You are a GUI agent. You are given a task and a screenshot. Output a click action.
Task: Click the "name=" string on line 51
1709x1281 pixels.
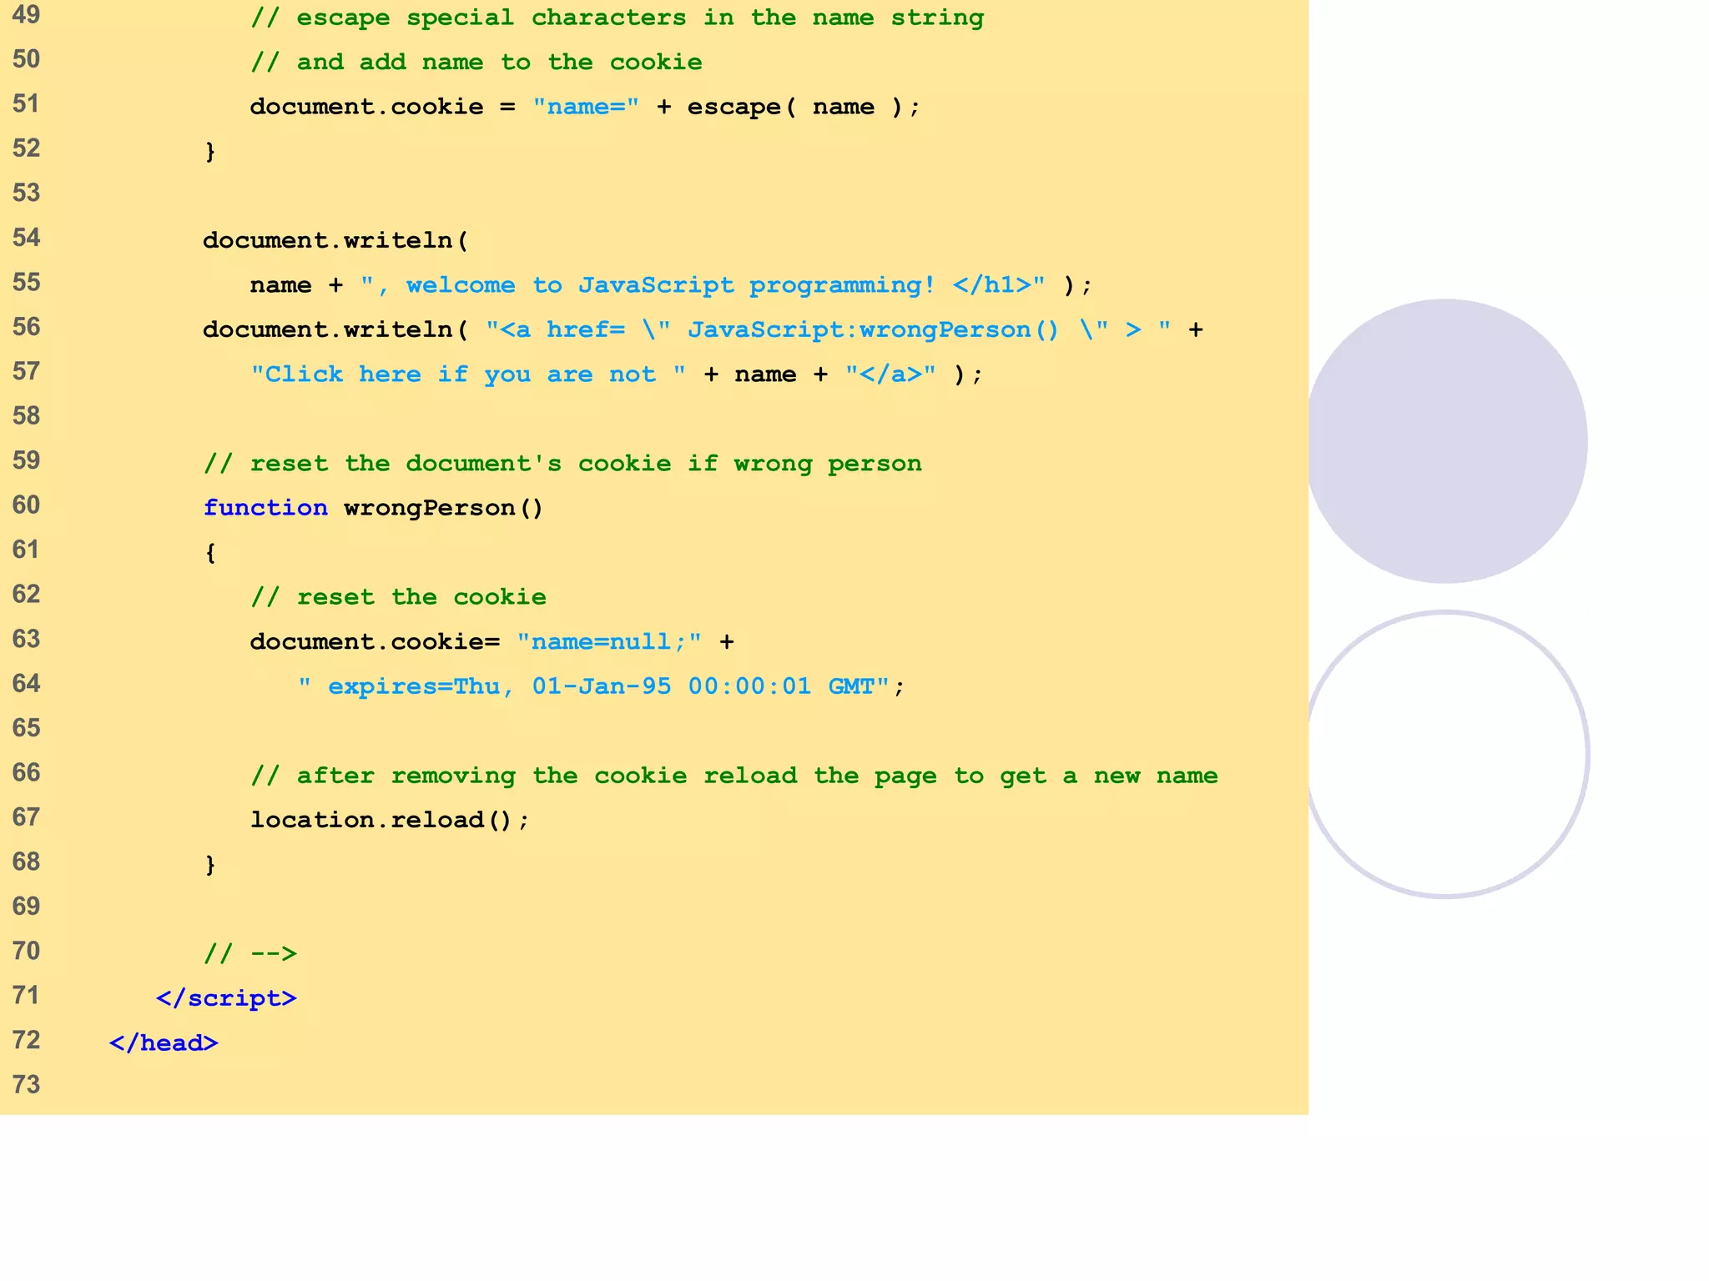tap(586, 107)
